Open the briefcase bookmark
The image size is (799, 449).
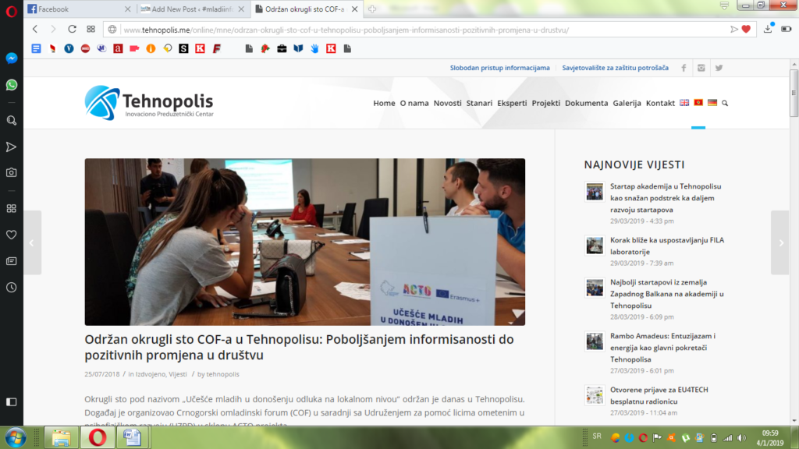pyautogui.click(x=282, y=48)
